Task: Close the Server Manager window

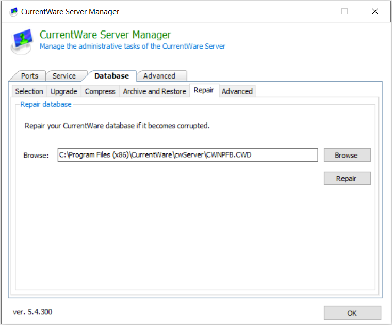Action: point(375,11)
